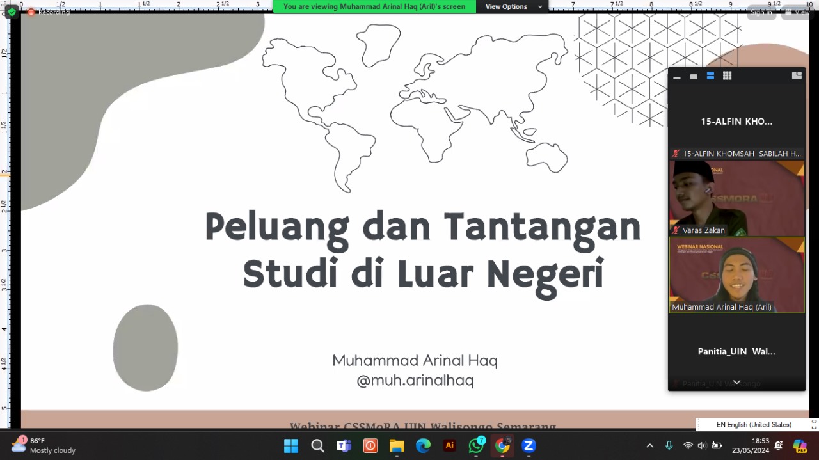This screenshot has width=819, height=460.
Task: Select Muhammad Arinal Haq's video thumbnail
Action: point(736,275)
